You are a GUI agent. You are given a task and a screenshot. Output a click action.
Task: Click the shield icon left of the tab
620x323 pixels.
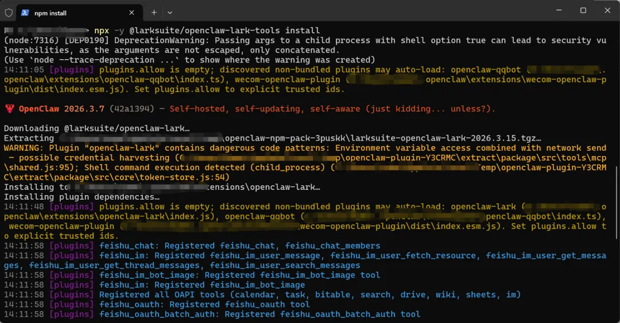coord(9,13)
